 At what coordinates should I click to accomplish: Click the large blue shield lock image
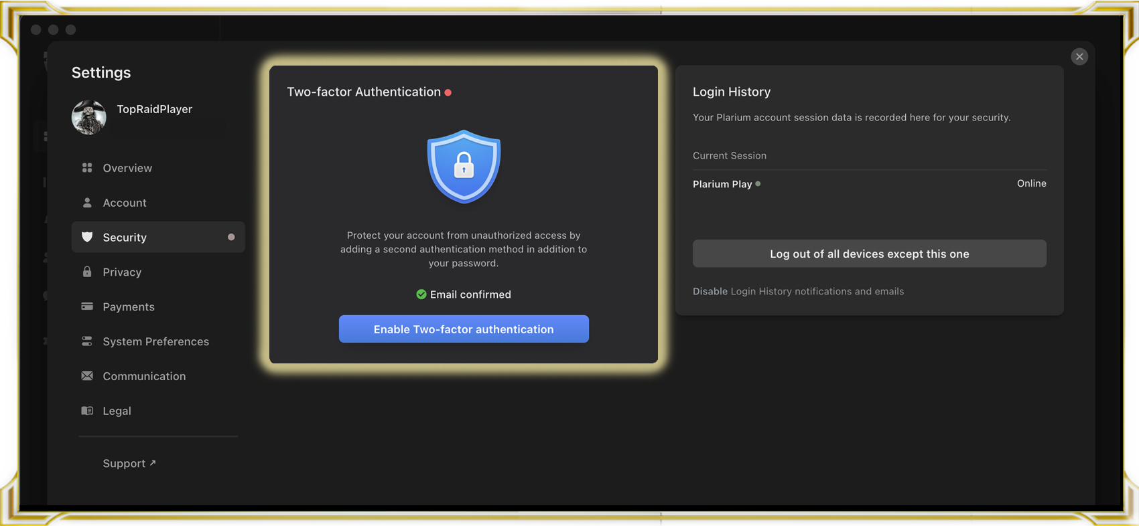pyautogui.click(x=464, y=167)
